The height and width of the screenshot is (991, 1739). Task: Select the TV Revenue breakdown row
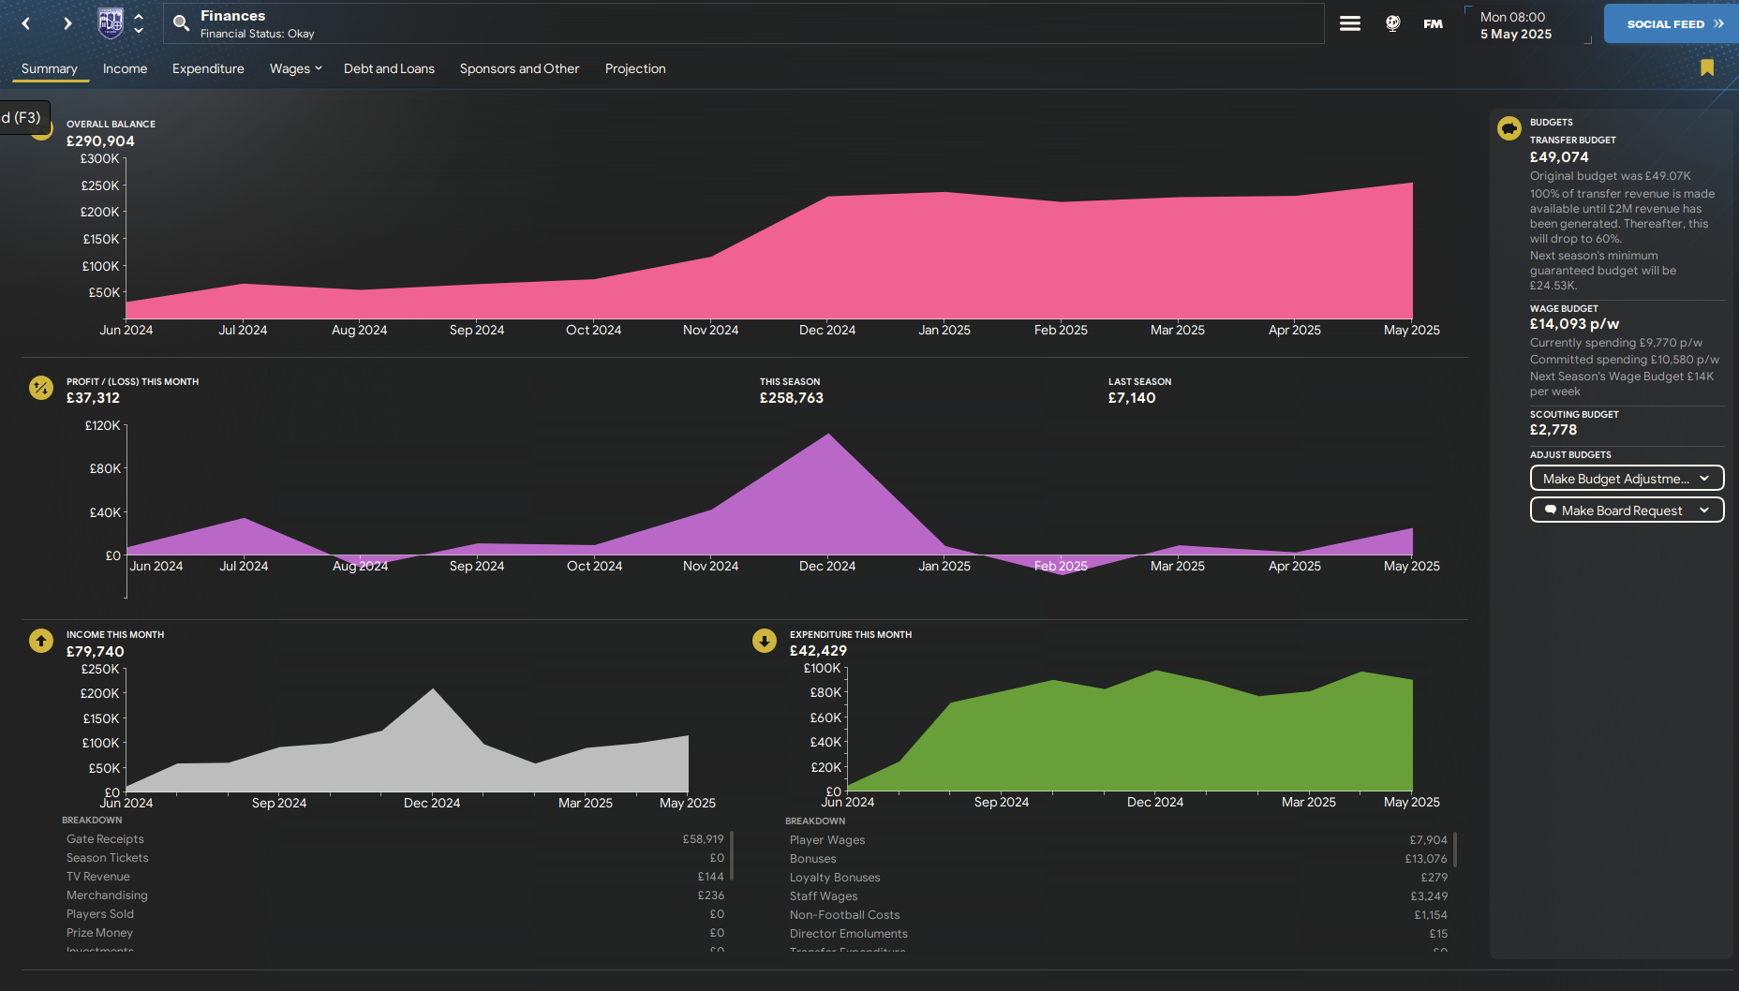[x=395, y=877]
